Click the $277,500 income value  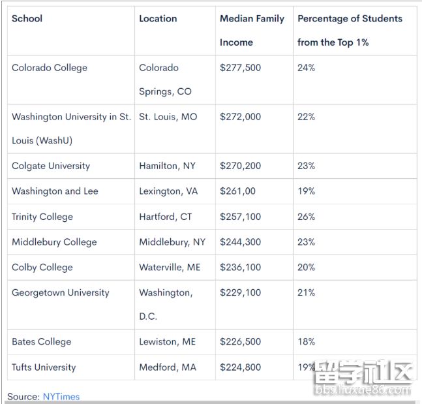click(240, 68)
